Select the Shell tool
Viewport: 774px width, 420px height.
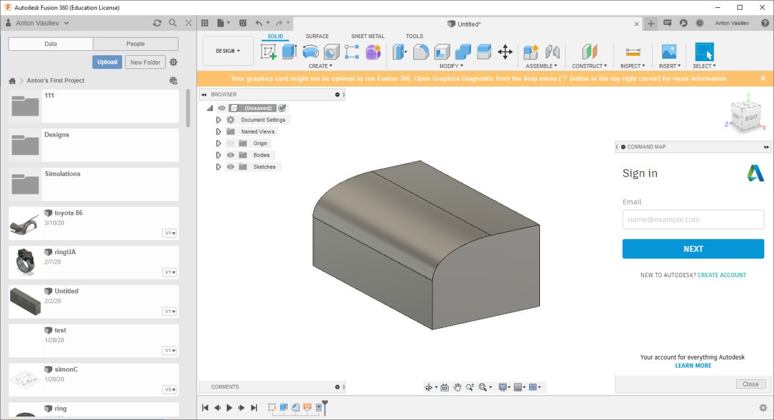(x=442, y=52)
